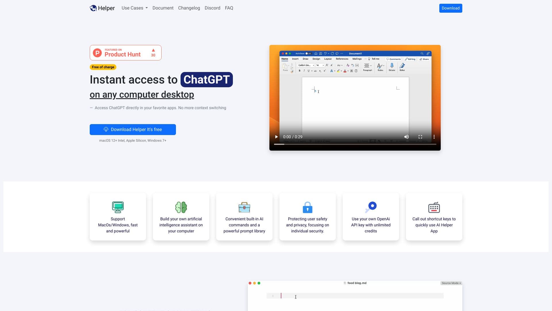Click Download Helper It's free button

coord(133,130)
